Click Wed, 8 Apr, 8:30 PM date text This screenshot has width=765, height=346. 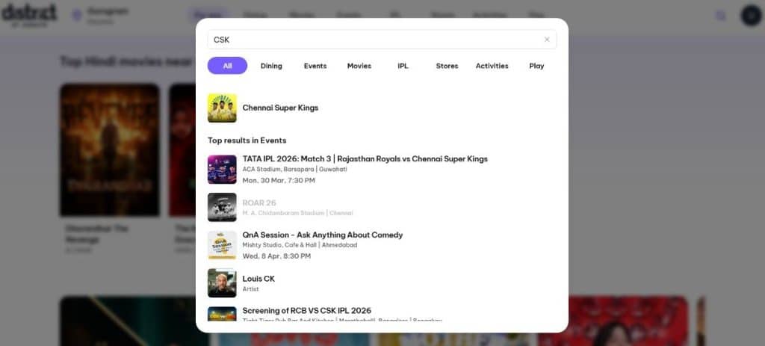coord(276,256)
